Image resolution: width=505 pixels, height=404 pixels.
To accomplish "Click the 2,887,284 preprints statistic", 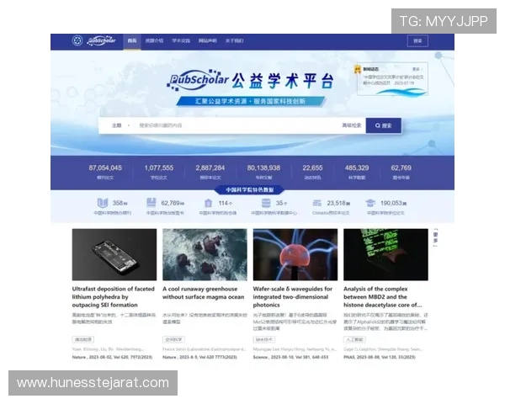I will pyautogui.click(x=210, y=172).
